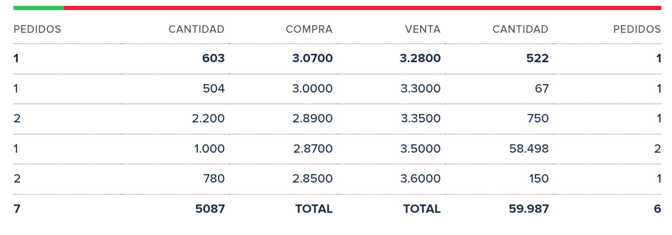Click the green portion of the ratio bar
Screen dimensions: 672x235
(x=38, y=8)
